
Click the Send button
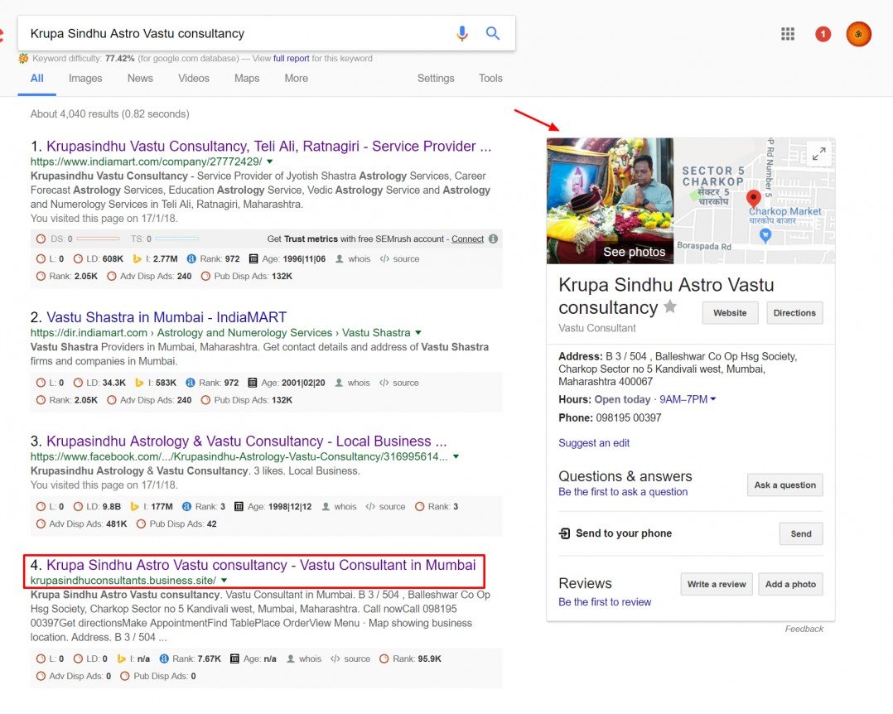[801, 533]
